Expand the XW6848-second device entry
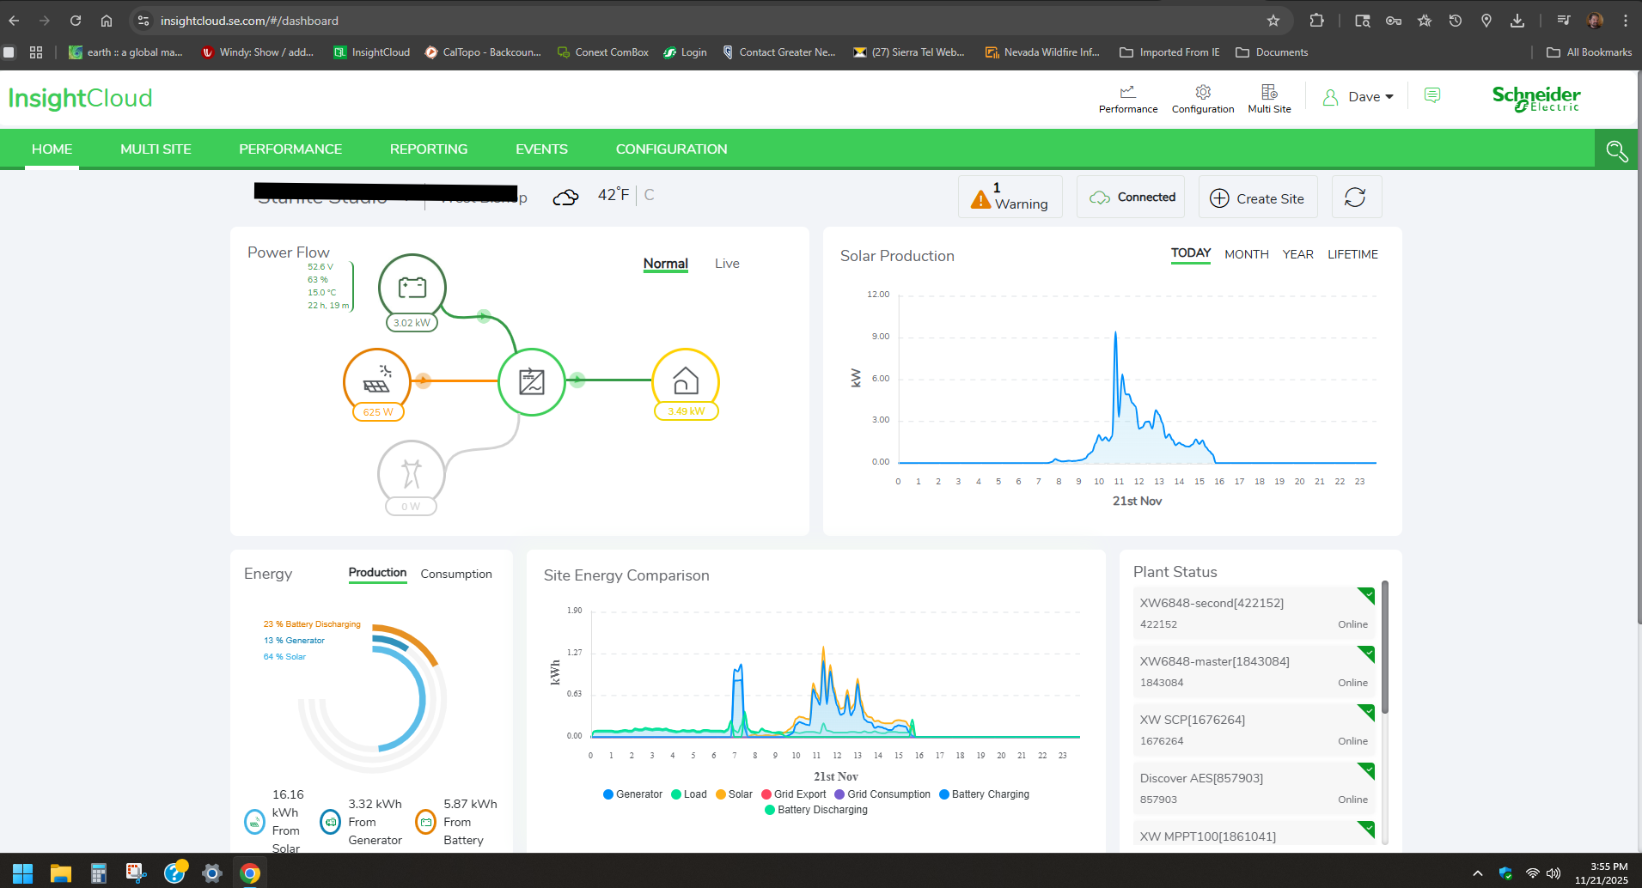The width and height of the screenshot is (1642, 888). 1254,613
